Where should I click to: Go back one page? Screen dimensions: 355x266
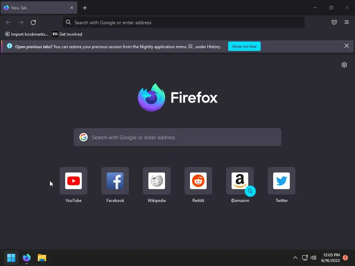click(8, 23)
